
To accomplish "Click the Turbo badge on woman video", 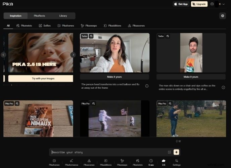I will tap(84, 36).
